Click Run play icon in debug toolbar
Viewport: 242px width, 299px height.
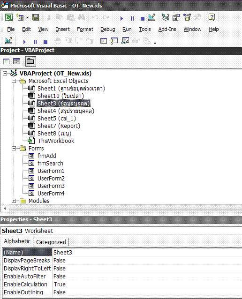[x=24, y=42]
